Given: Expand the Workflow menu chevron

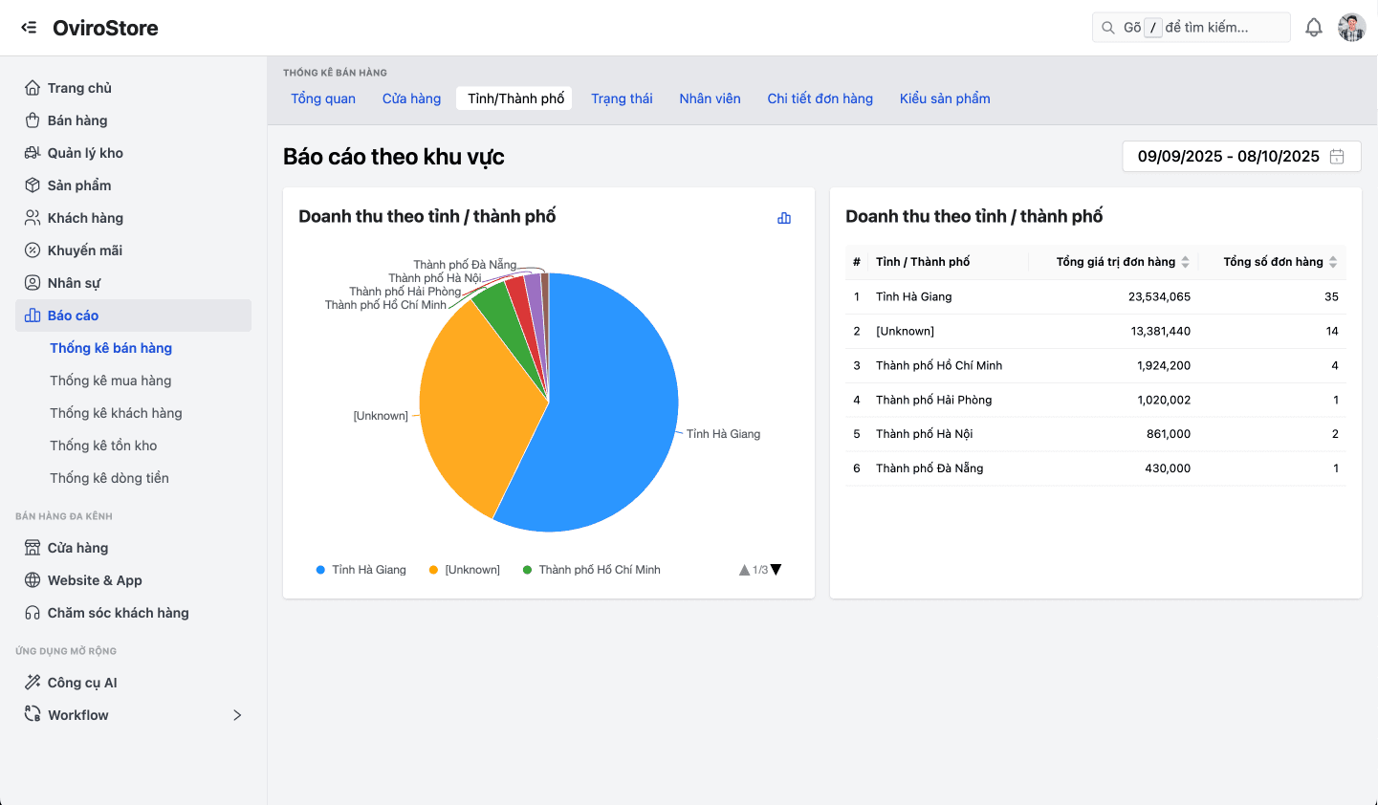Looking at the screenshot, I should 237,714.
